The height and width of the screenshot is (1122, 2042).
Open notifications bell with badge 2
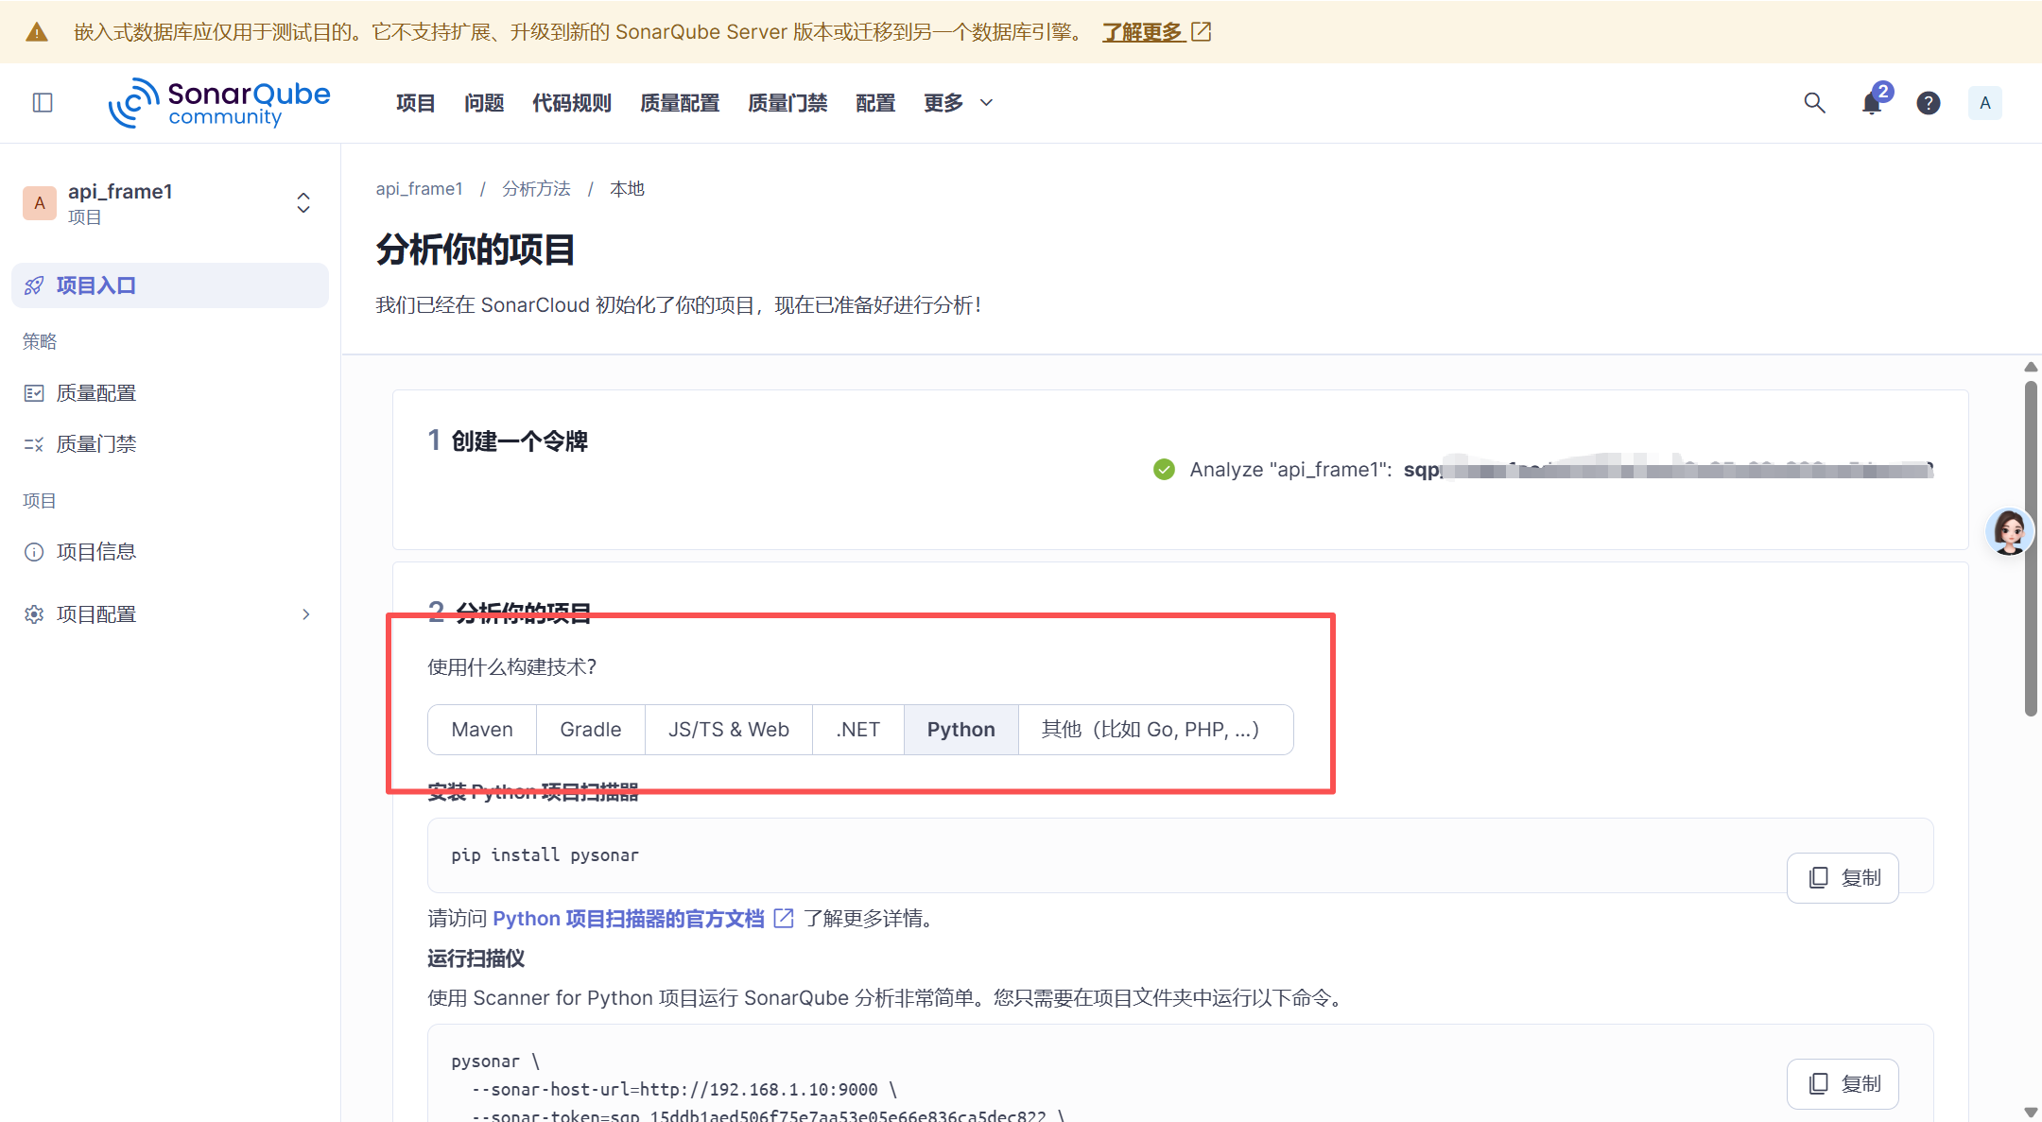1872,102
